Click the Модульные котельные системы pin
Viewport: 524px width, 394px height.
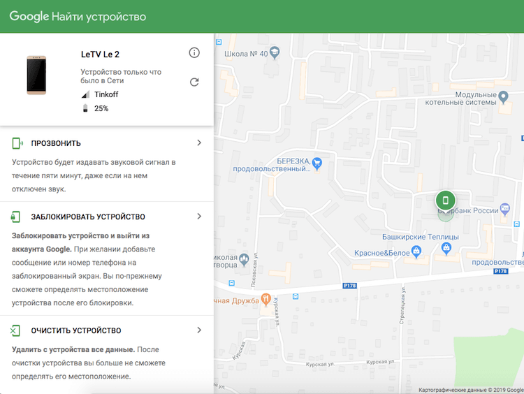(x=504, y=95)
